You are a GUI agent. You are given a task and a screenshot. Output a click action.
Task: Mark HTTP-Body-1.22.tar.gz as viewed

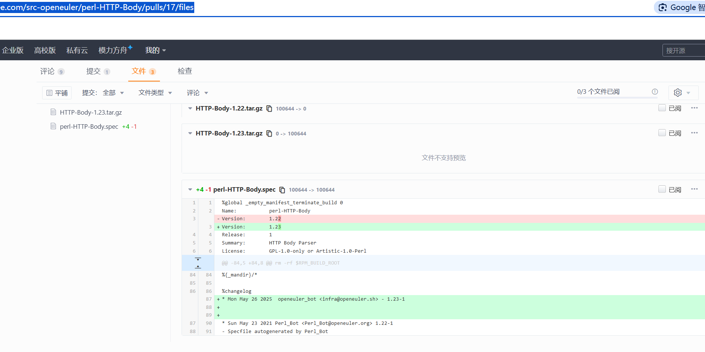coord(662,108)
